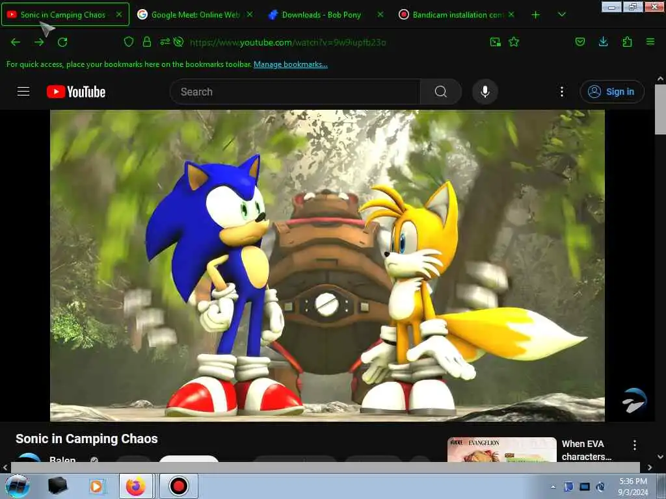Close the Bandicam installation tab
This screenshot has width=666, height=499.
pos(511,14)
